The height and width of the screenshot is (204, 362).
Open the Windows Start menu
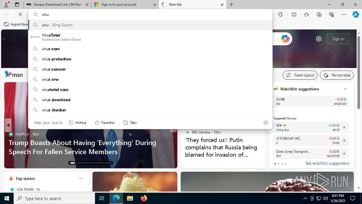pyautogui.click(x=7, y=198)
